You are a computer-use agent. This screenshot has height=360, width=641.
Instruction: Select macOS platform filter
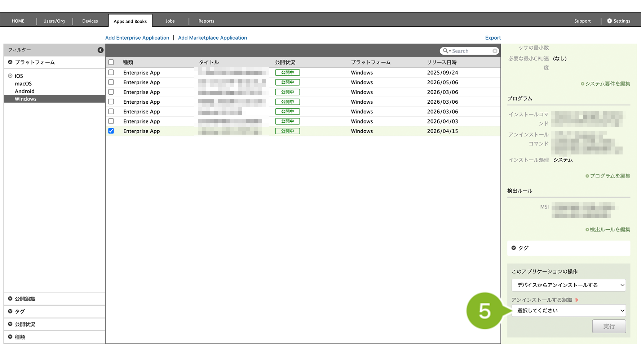tap(23, 84)
